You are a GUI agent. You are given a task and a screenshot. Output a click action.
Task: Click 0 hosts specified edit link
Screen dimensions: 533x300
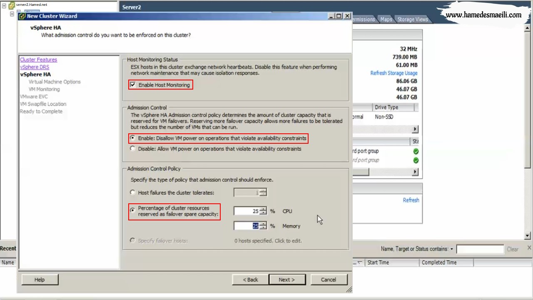coord(268,241)
